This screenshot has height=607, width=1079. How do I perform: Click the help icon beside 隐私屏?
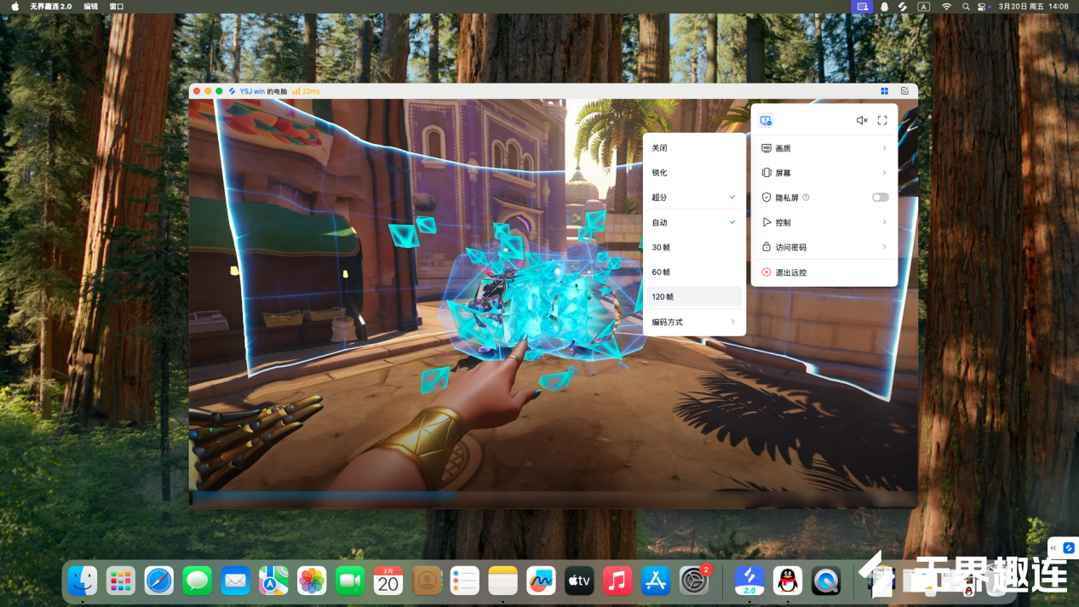pos(806,198)
